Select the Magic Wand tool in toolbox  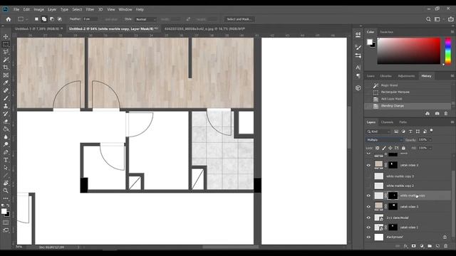pos(6,60)
